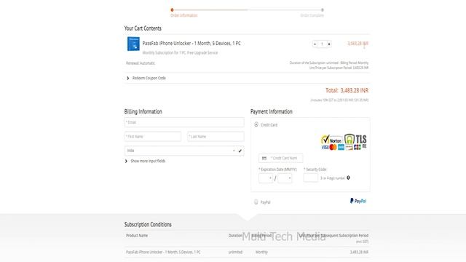Click the Email input field

pyautogui.click(x=184, y=122)
